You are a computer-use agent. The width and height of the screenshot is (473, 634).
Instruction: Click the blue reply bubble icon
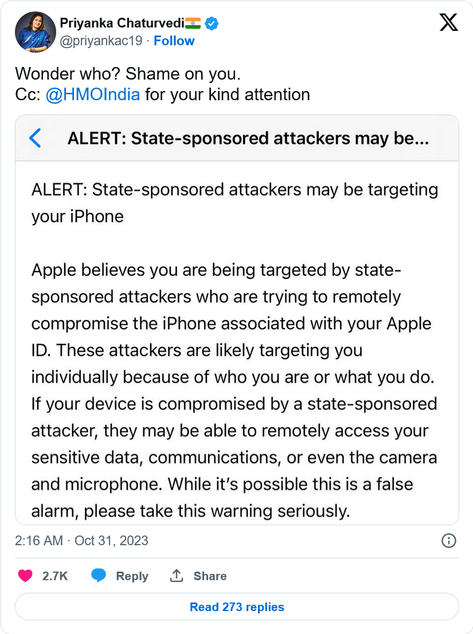pyautogui.click(x=99, y=576)
